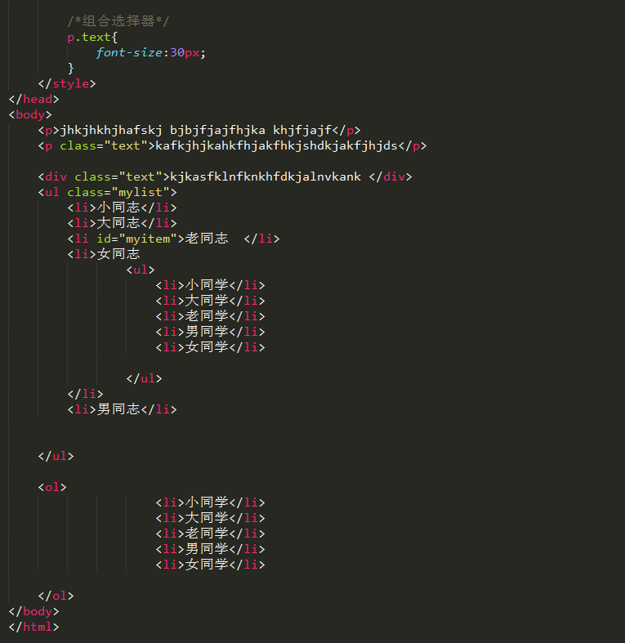Viewport: 625px width, 643px height.
Task: Click the text 老同志 in the myitem line
Action: pyautogui.click(x=206, y=239)
